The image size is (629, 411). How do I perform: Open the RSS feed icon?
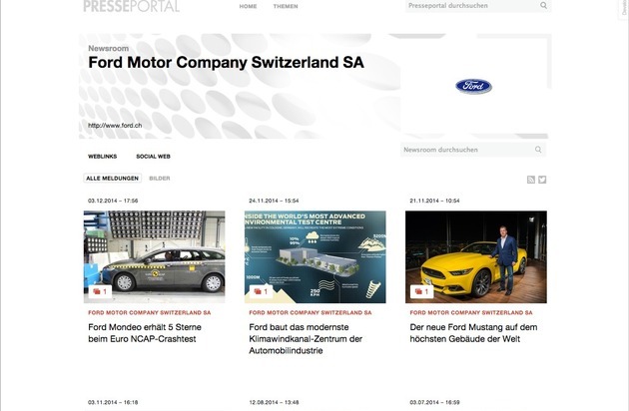pyautogui.click(x=531, y=180)
